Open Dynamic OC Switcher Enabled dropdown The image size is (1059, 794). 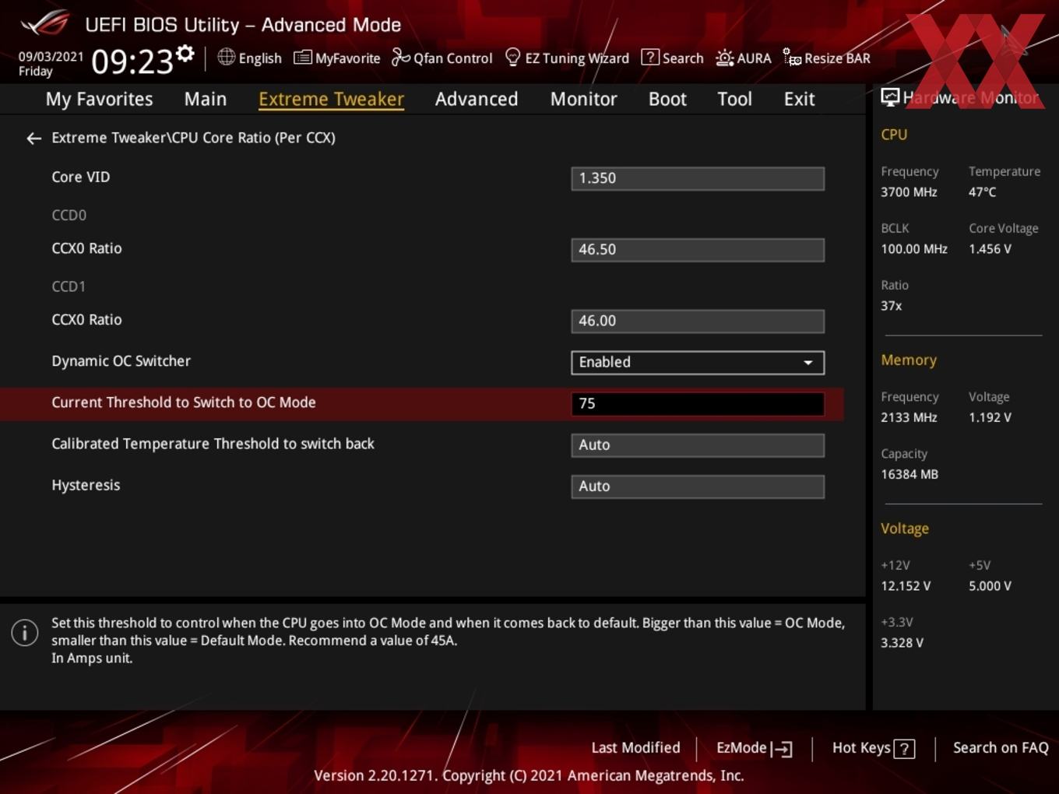698,362
